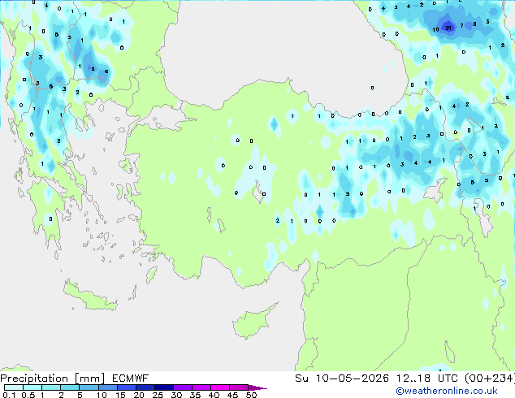Click the 1–2 mm legend color swatch

[x=51, y=387]
